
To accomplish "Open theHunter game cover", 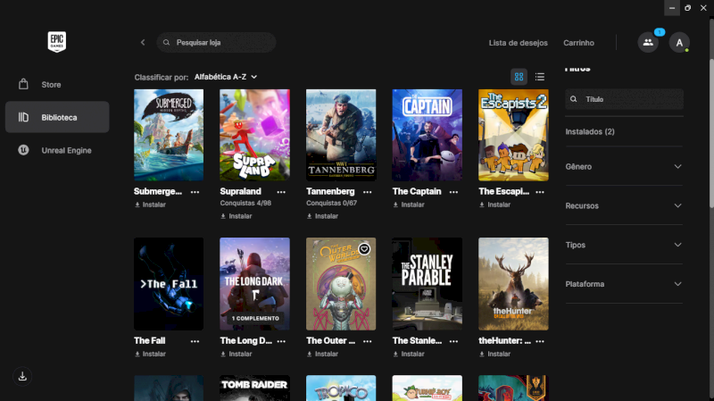I will coord(513,283).
